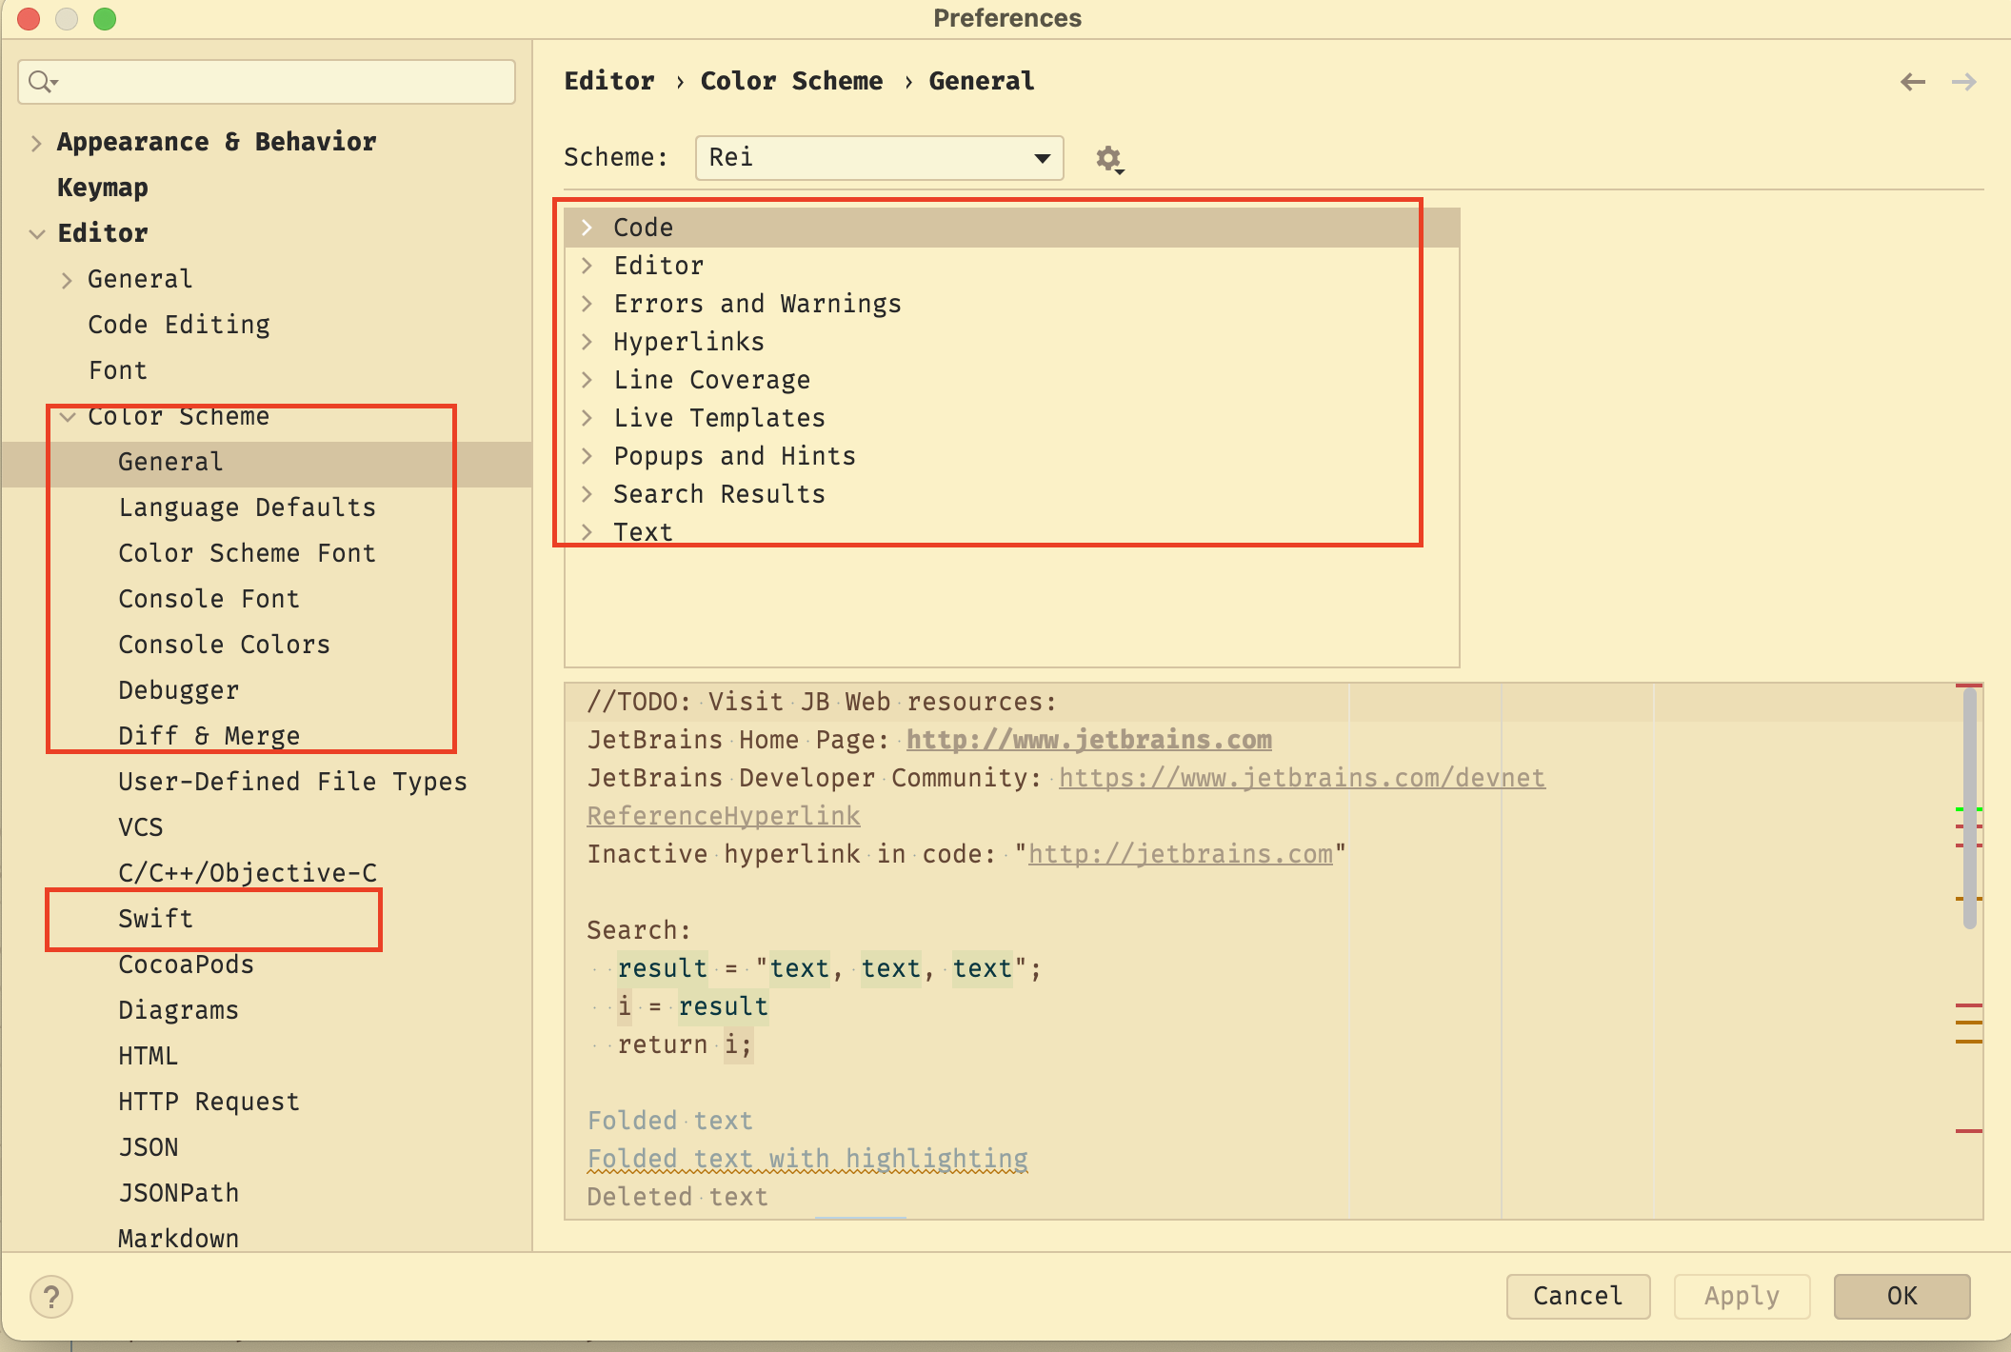The width and height of the screenshot is (2011, 1352).
Task: Click the preview pane vertical scrollbar
Action: pos(1969,807)
